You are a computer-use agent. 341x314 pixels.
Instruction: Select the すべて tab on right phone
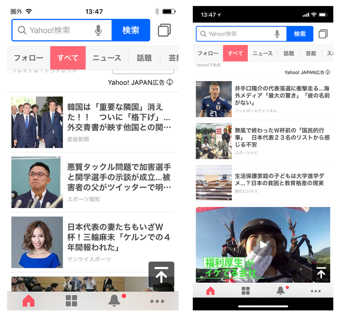click(x=235, y=53)
